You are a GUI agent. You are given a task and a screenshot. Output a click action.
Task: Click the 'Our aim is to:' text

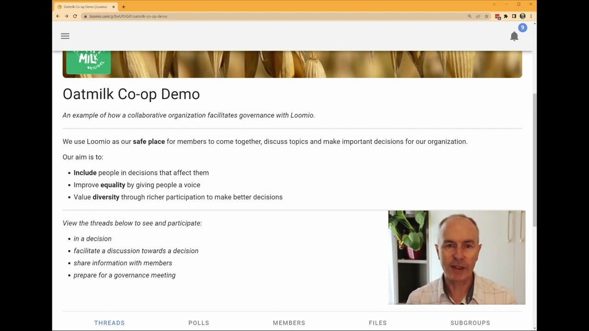[x=83, y=157]
